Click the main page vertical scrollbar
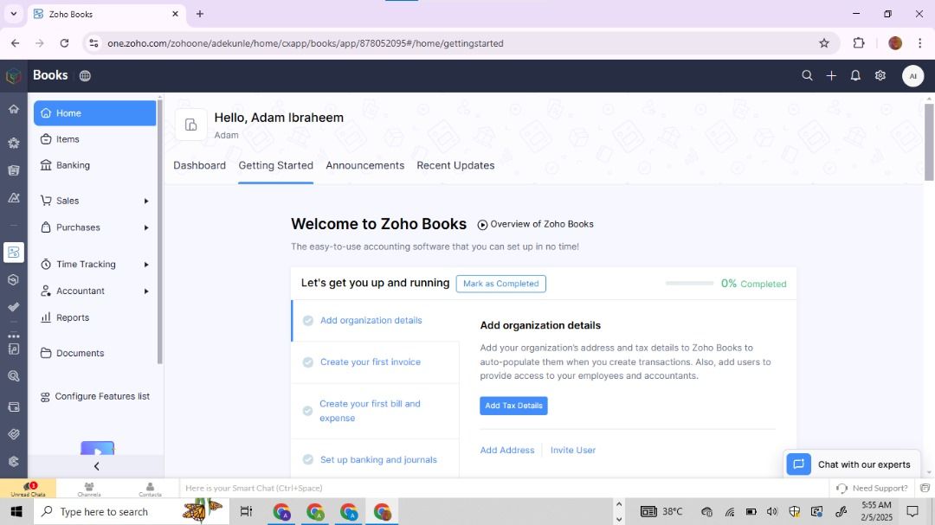This screenshot has height=525, width=935. (x=928, y=142)
